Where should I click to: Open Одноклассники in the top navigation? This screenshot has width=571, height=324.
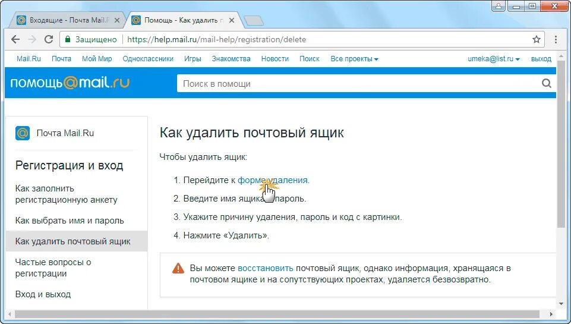(148, 59)
